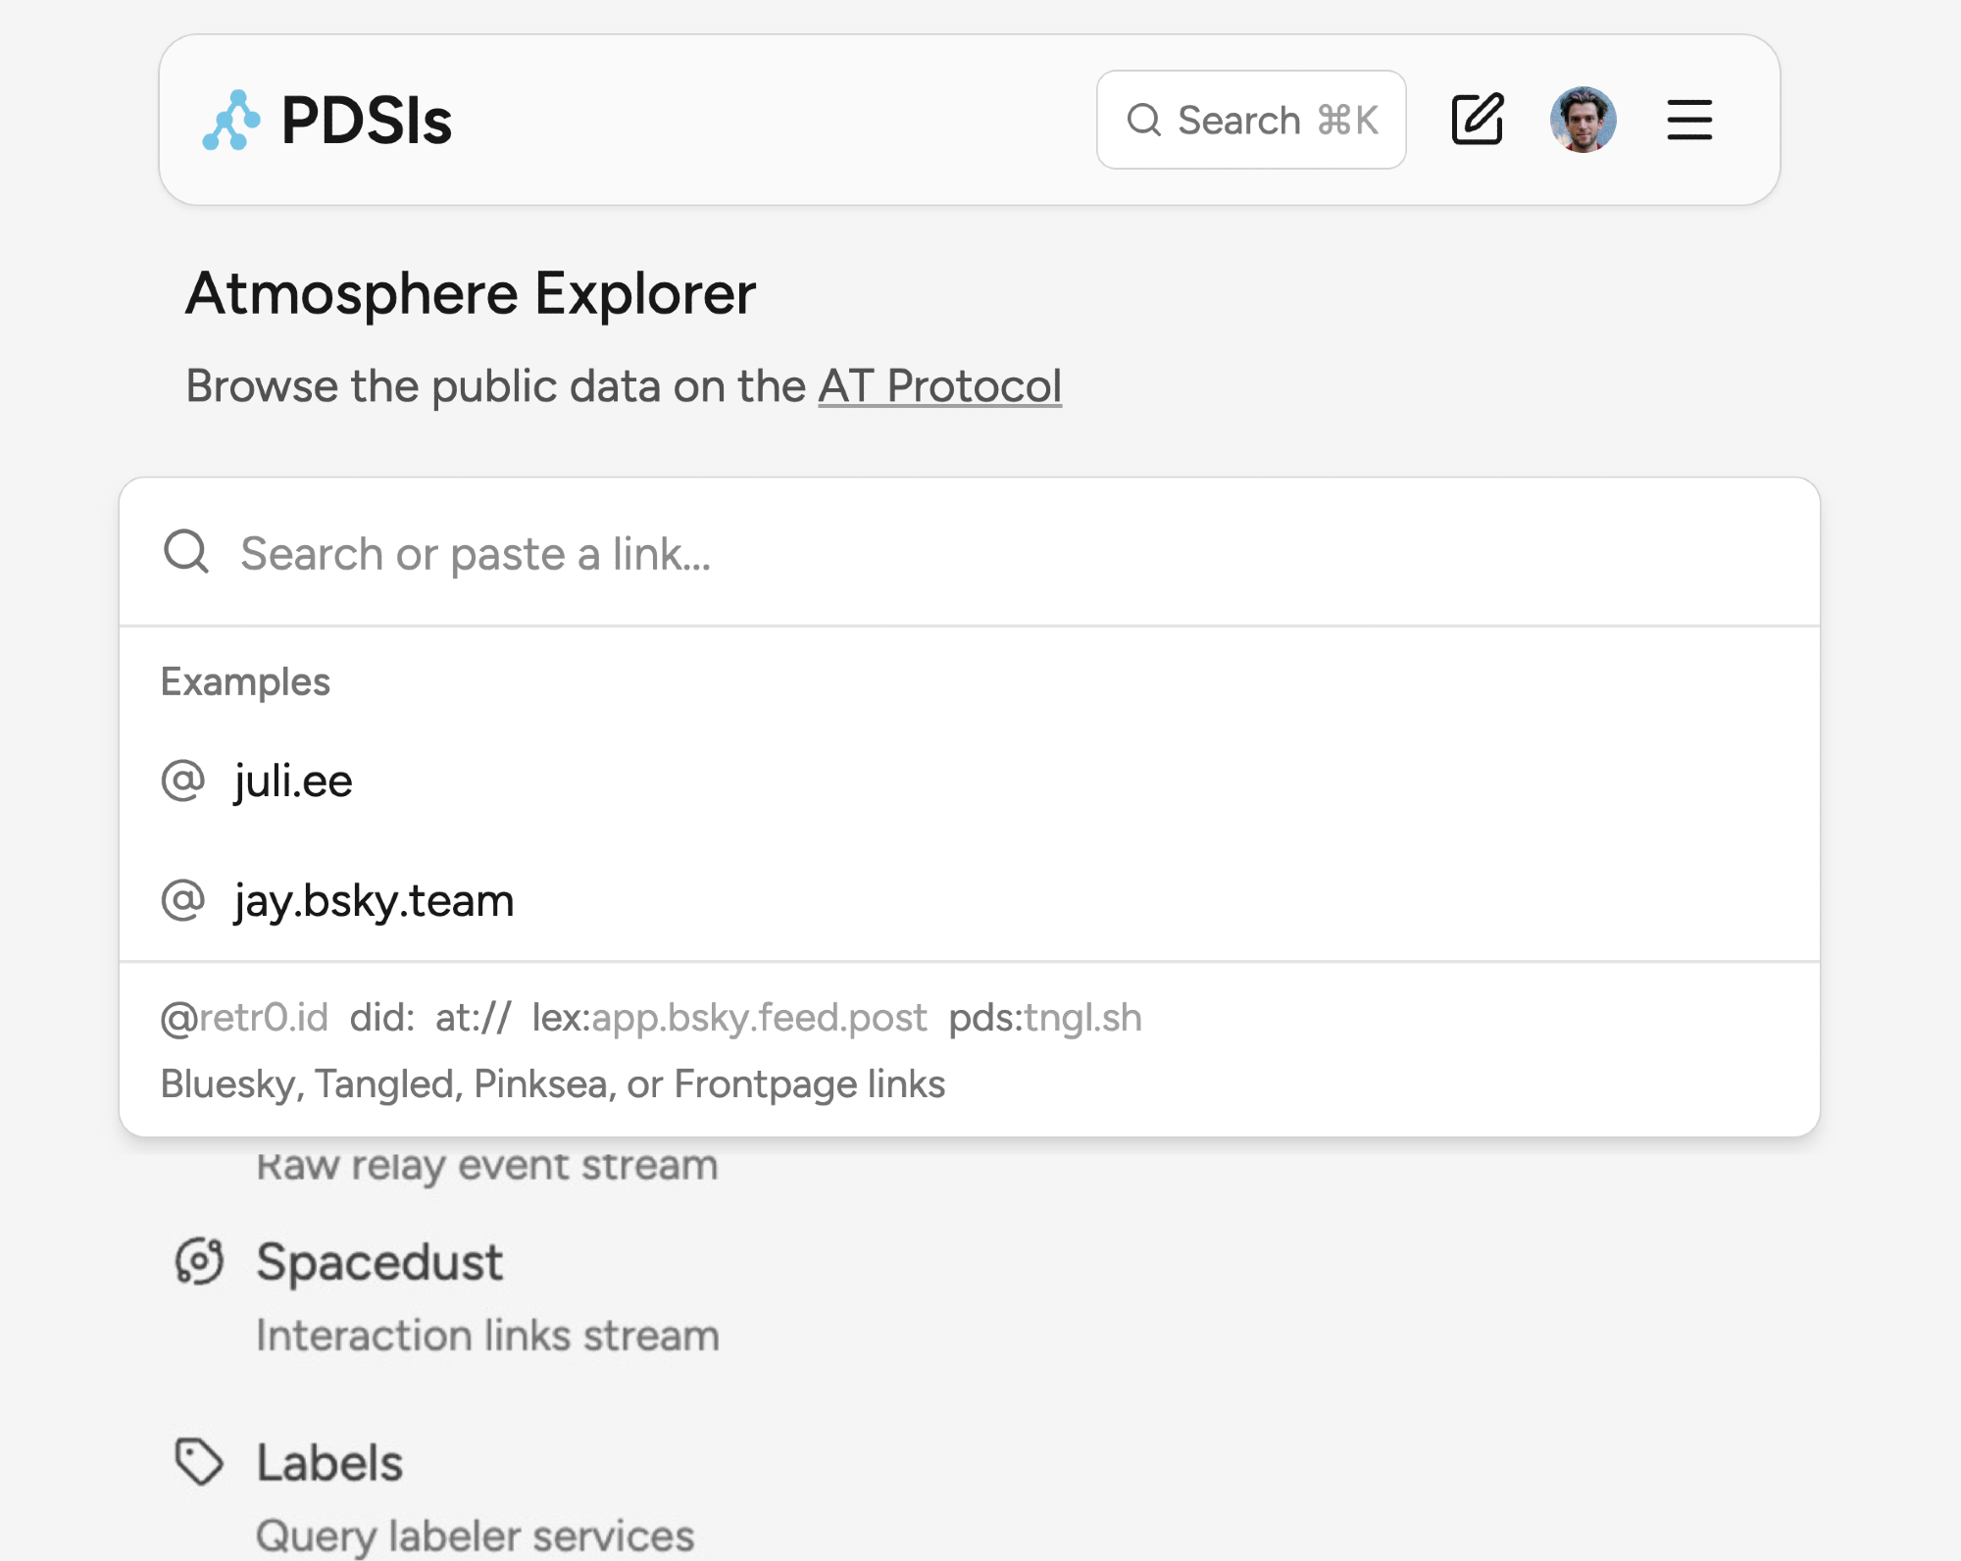
Task: Open the Search ⌘K button
Action: pyautogui.click(x=1251, y=120)
